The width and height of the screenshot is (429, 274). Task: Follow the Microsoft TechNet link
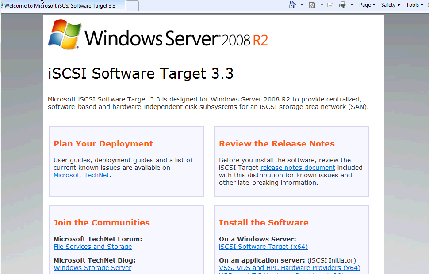pyautogui.click(x=81, y=175)
